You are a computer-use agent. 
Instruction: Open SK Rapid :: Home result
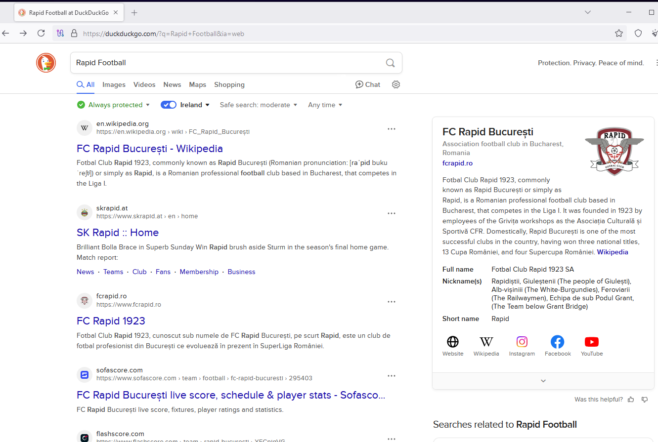tap(118, 233)
